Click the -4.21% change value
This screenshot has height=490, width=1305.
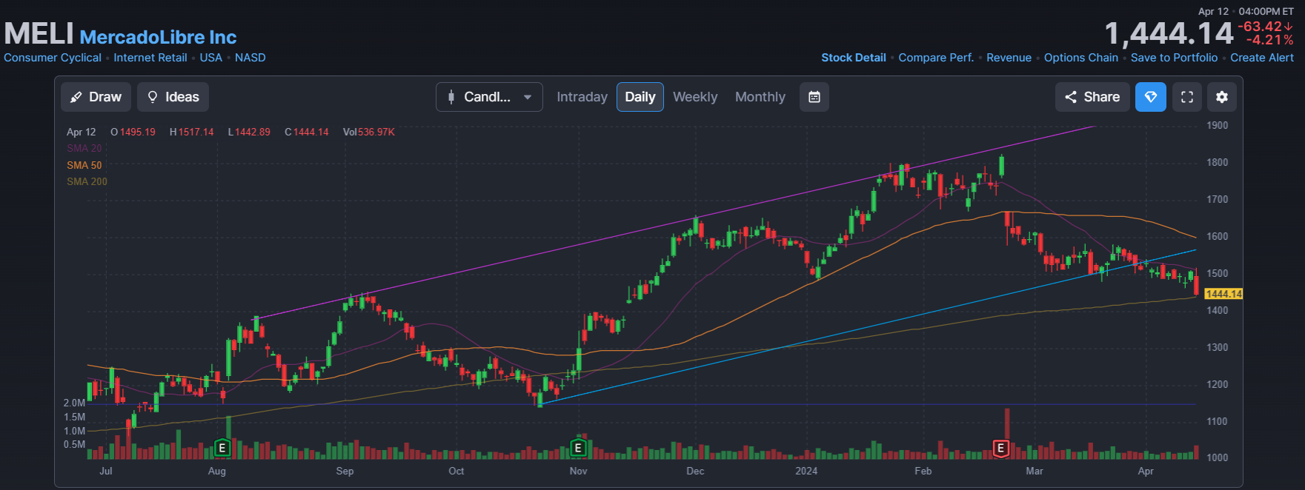[1270, 40]
